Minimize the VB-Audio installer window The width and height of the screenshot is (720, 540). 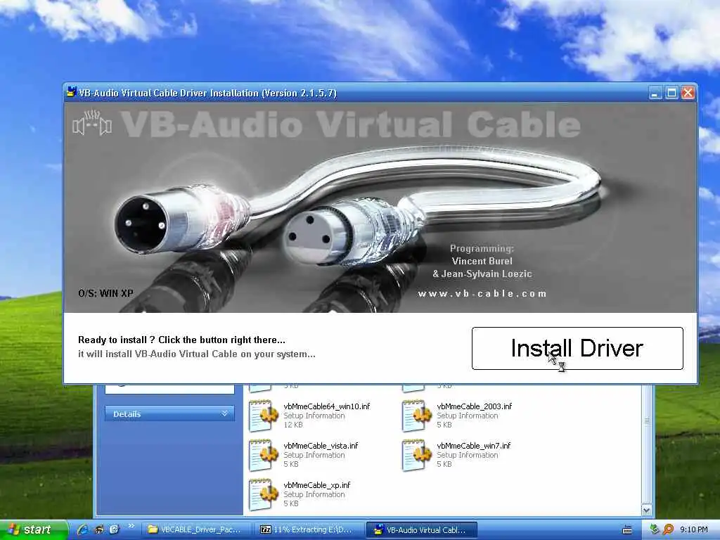point(655,94)
